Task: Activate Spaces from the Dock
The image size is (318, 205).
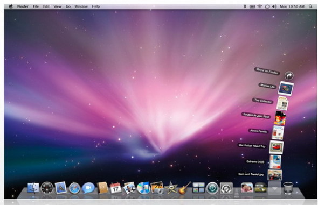Action: [198, 188]
